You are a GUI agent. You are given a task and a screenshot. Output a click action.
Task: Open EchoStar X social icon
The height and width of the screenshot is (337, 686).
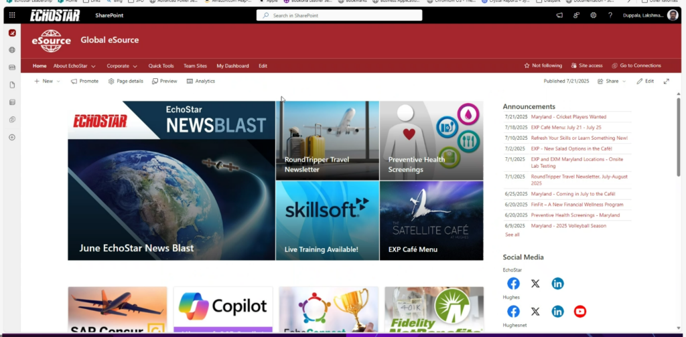click(x=535, y=284)
